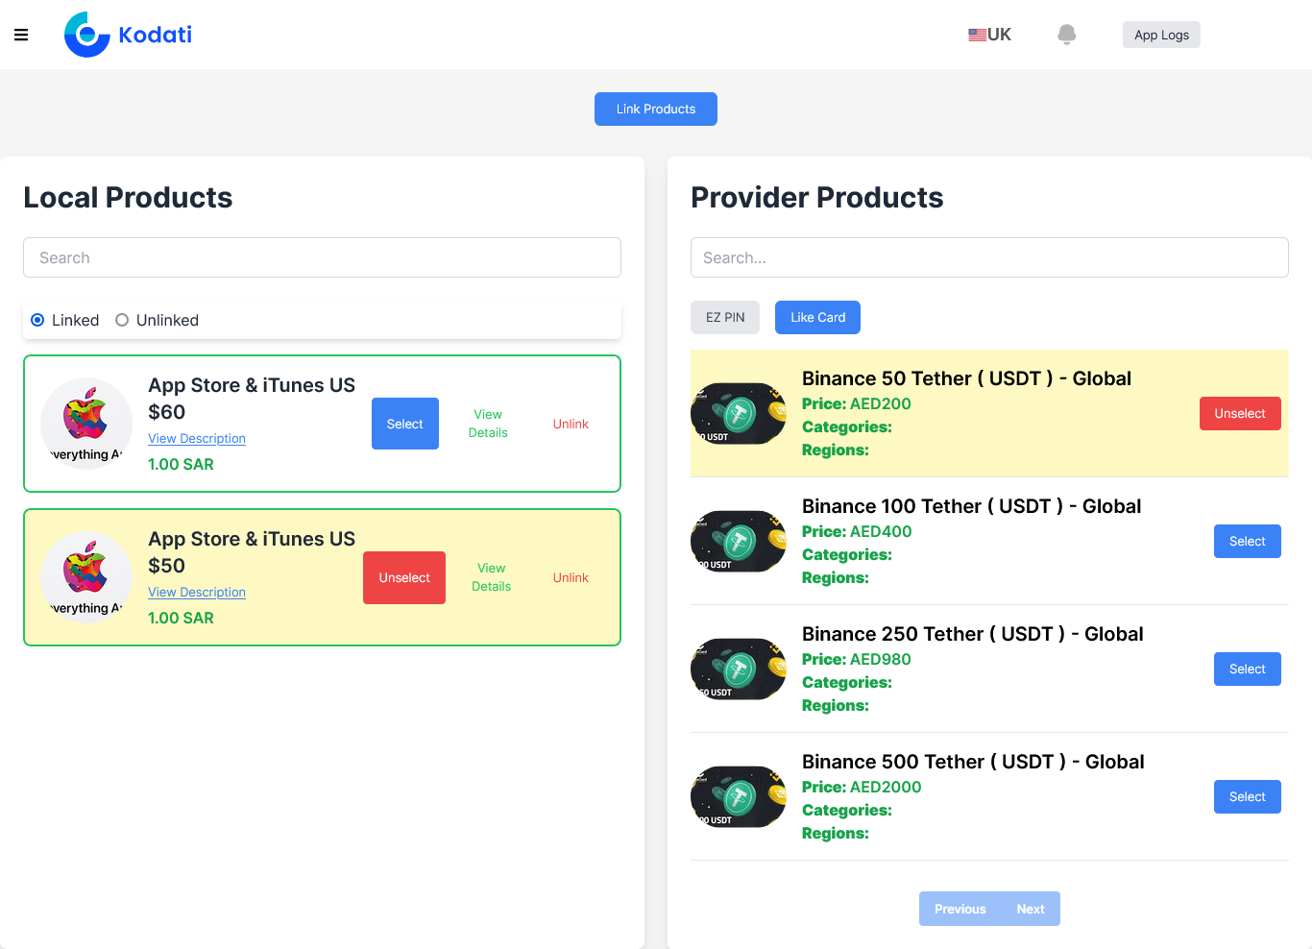This screenshot has height=949, width=1312.
Task: Open the UK language flag selector
Action: coord(989,35)
